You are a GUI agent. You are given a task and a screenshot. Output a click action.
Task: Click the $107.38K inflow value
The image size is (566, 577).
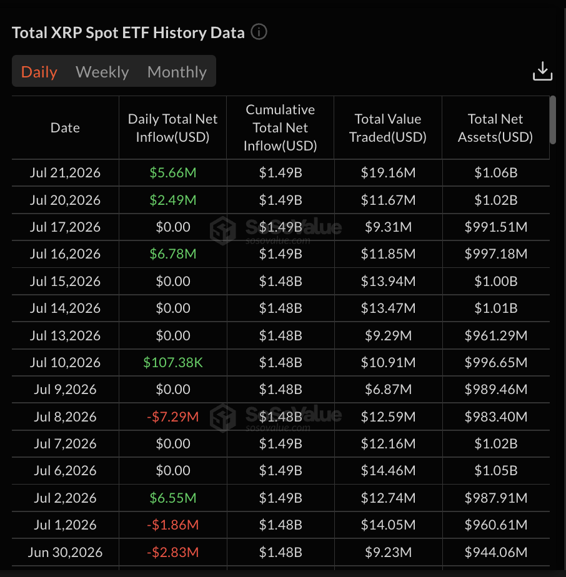tap(172, 362)
